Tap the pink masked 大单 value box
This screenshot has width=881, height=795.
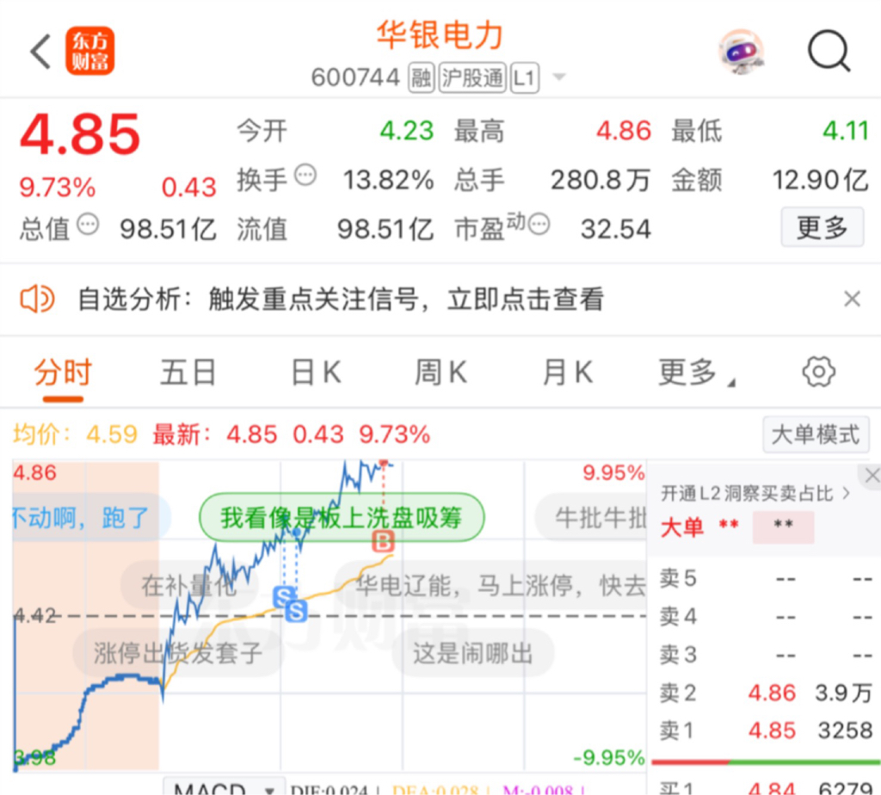(x=783, y=527)
